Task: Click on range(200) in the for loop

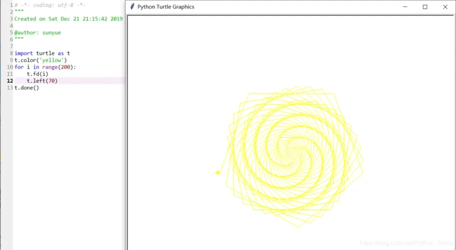Action: (59, 67)
